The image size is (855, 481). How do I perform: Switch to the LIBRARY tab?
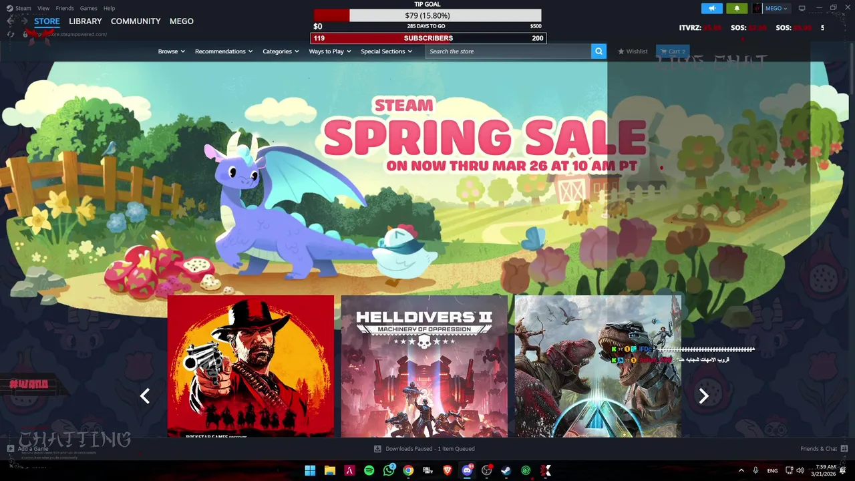85,21
